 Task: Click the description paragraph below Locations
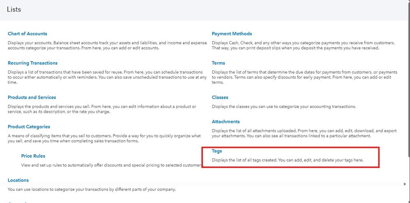pyautogui.click(x=92, y=189)
